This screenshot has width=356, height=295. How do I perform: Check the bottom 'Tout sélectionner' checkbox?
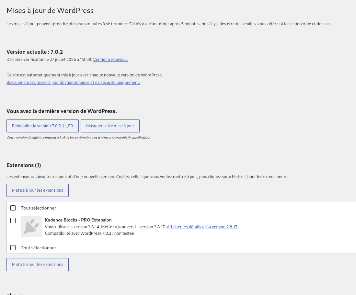[13, 248]
